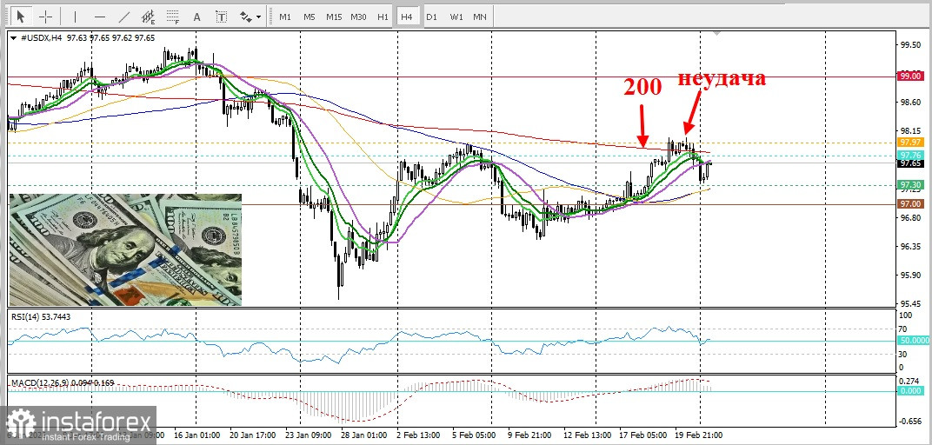Click the #USDX,H4 chart title arrow
This screenshot has height=445, width=932.
13,37
